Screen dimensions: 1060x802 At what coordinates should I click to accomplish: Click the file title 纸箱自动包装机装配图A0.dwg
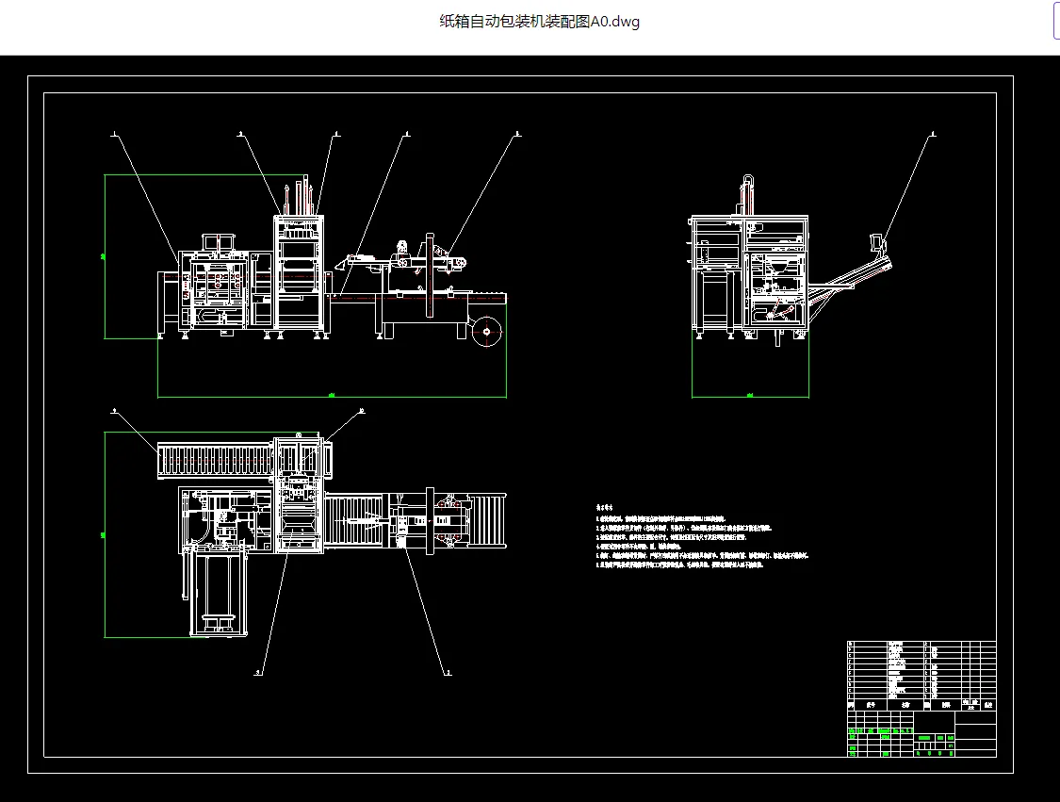click(x=540, y=22)
